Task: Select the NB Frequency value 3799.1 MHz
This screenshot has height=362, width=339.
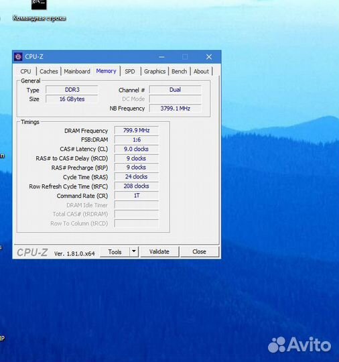Action: pos(175,109)
